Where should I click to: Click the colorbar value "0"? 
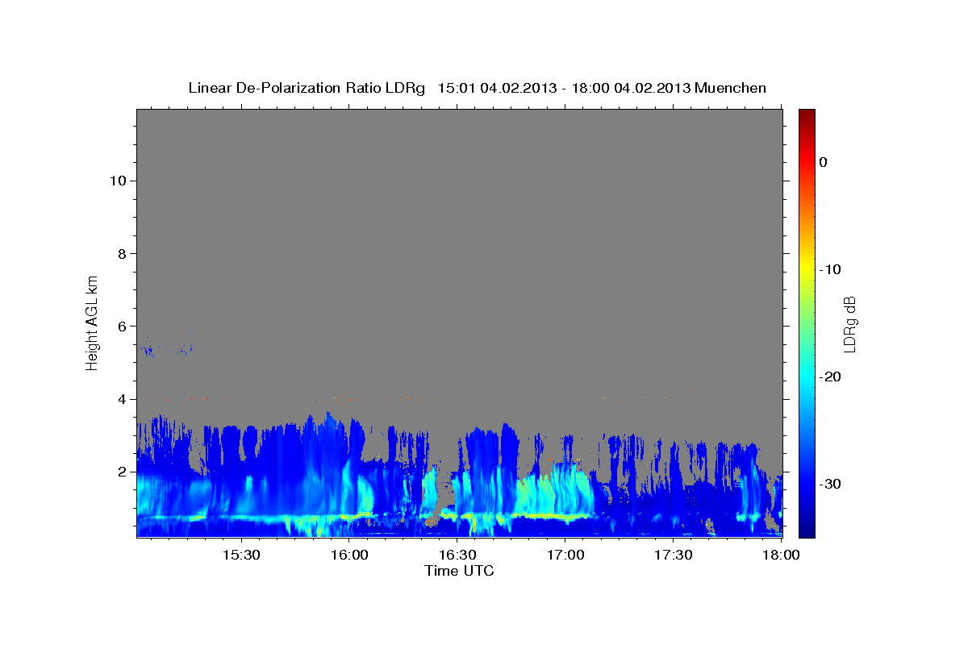(x=824, y=162)
